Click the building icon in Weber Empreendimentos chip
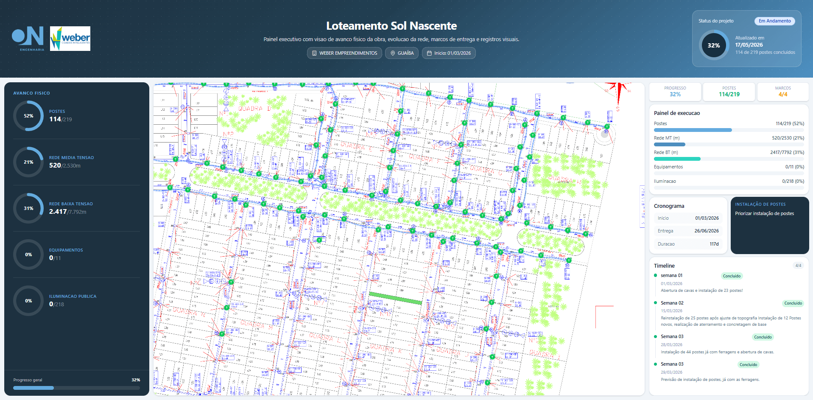This screenshot has width=813, height=400. tap(314, 53)
